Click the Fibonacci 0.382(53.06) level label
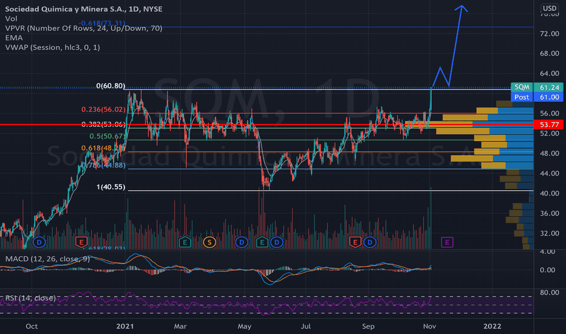566x334 pixels. (103, 124)
